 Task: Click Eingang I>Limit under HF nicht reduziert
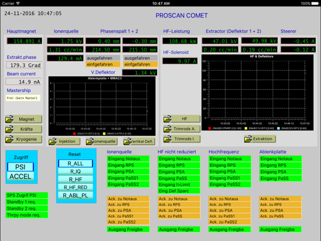(179, 185)
